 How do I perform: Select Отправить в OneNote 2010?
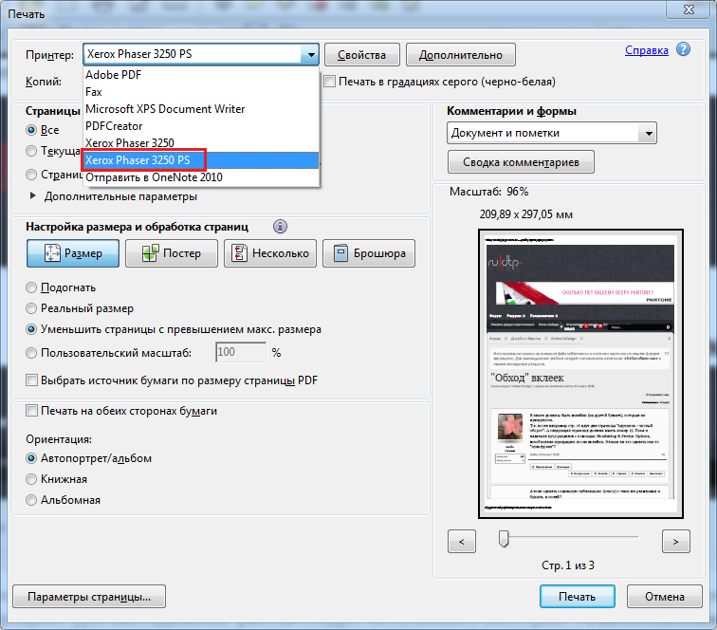point(201,177)
